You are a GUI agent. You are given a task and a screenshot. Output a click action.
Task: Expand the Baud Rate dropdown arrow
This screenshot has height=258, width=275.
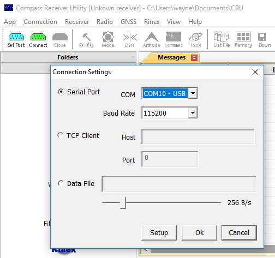[193, 113]
